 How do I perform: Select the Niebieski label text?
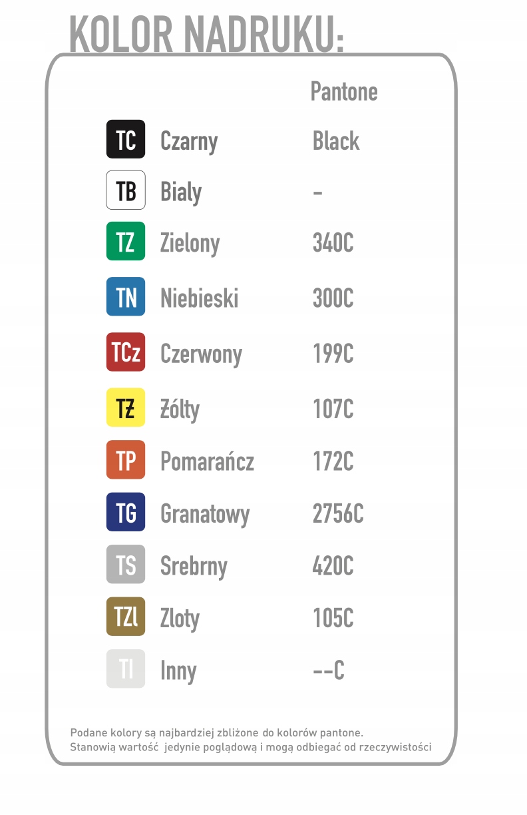(199, 298)
